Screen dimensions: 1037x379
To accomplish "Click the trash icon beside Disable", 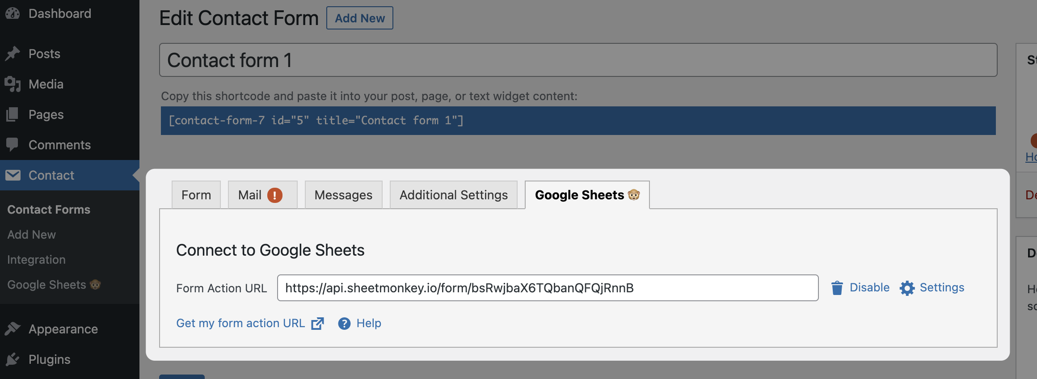I will (837, 288).
